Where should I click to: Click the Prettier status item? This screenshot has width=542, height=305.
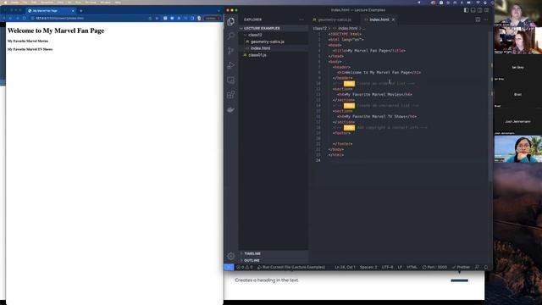(x=461, y=267)
